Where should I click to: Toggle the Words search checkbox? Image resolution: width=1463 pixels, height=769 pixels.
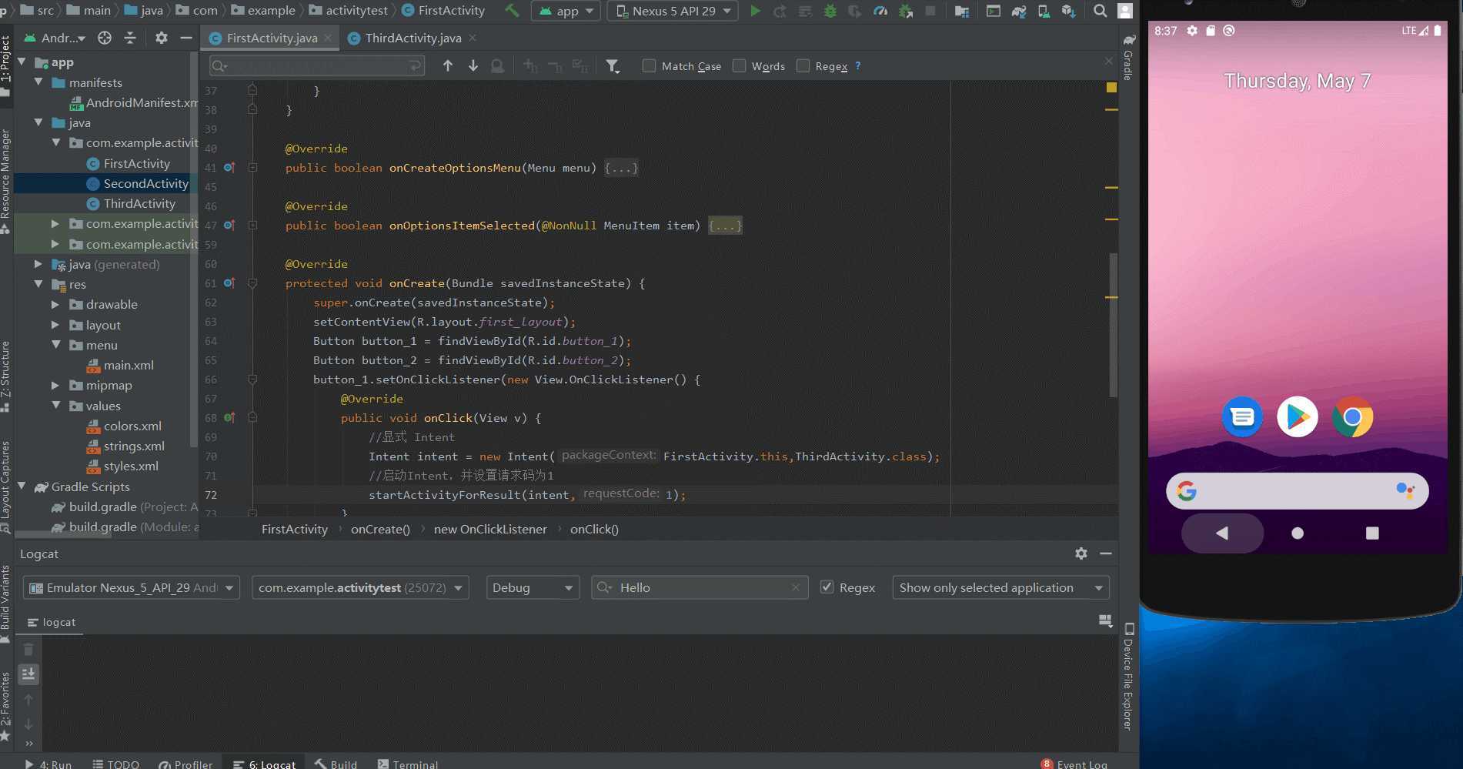click(740, 66)
